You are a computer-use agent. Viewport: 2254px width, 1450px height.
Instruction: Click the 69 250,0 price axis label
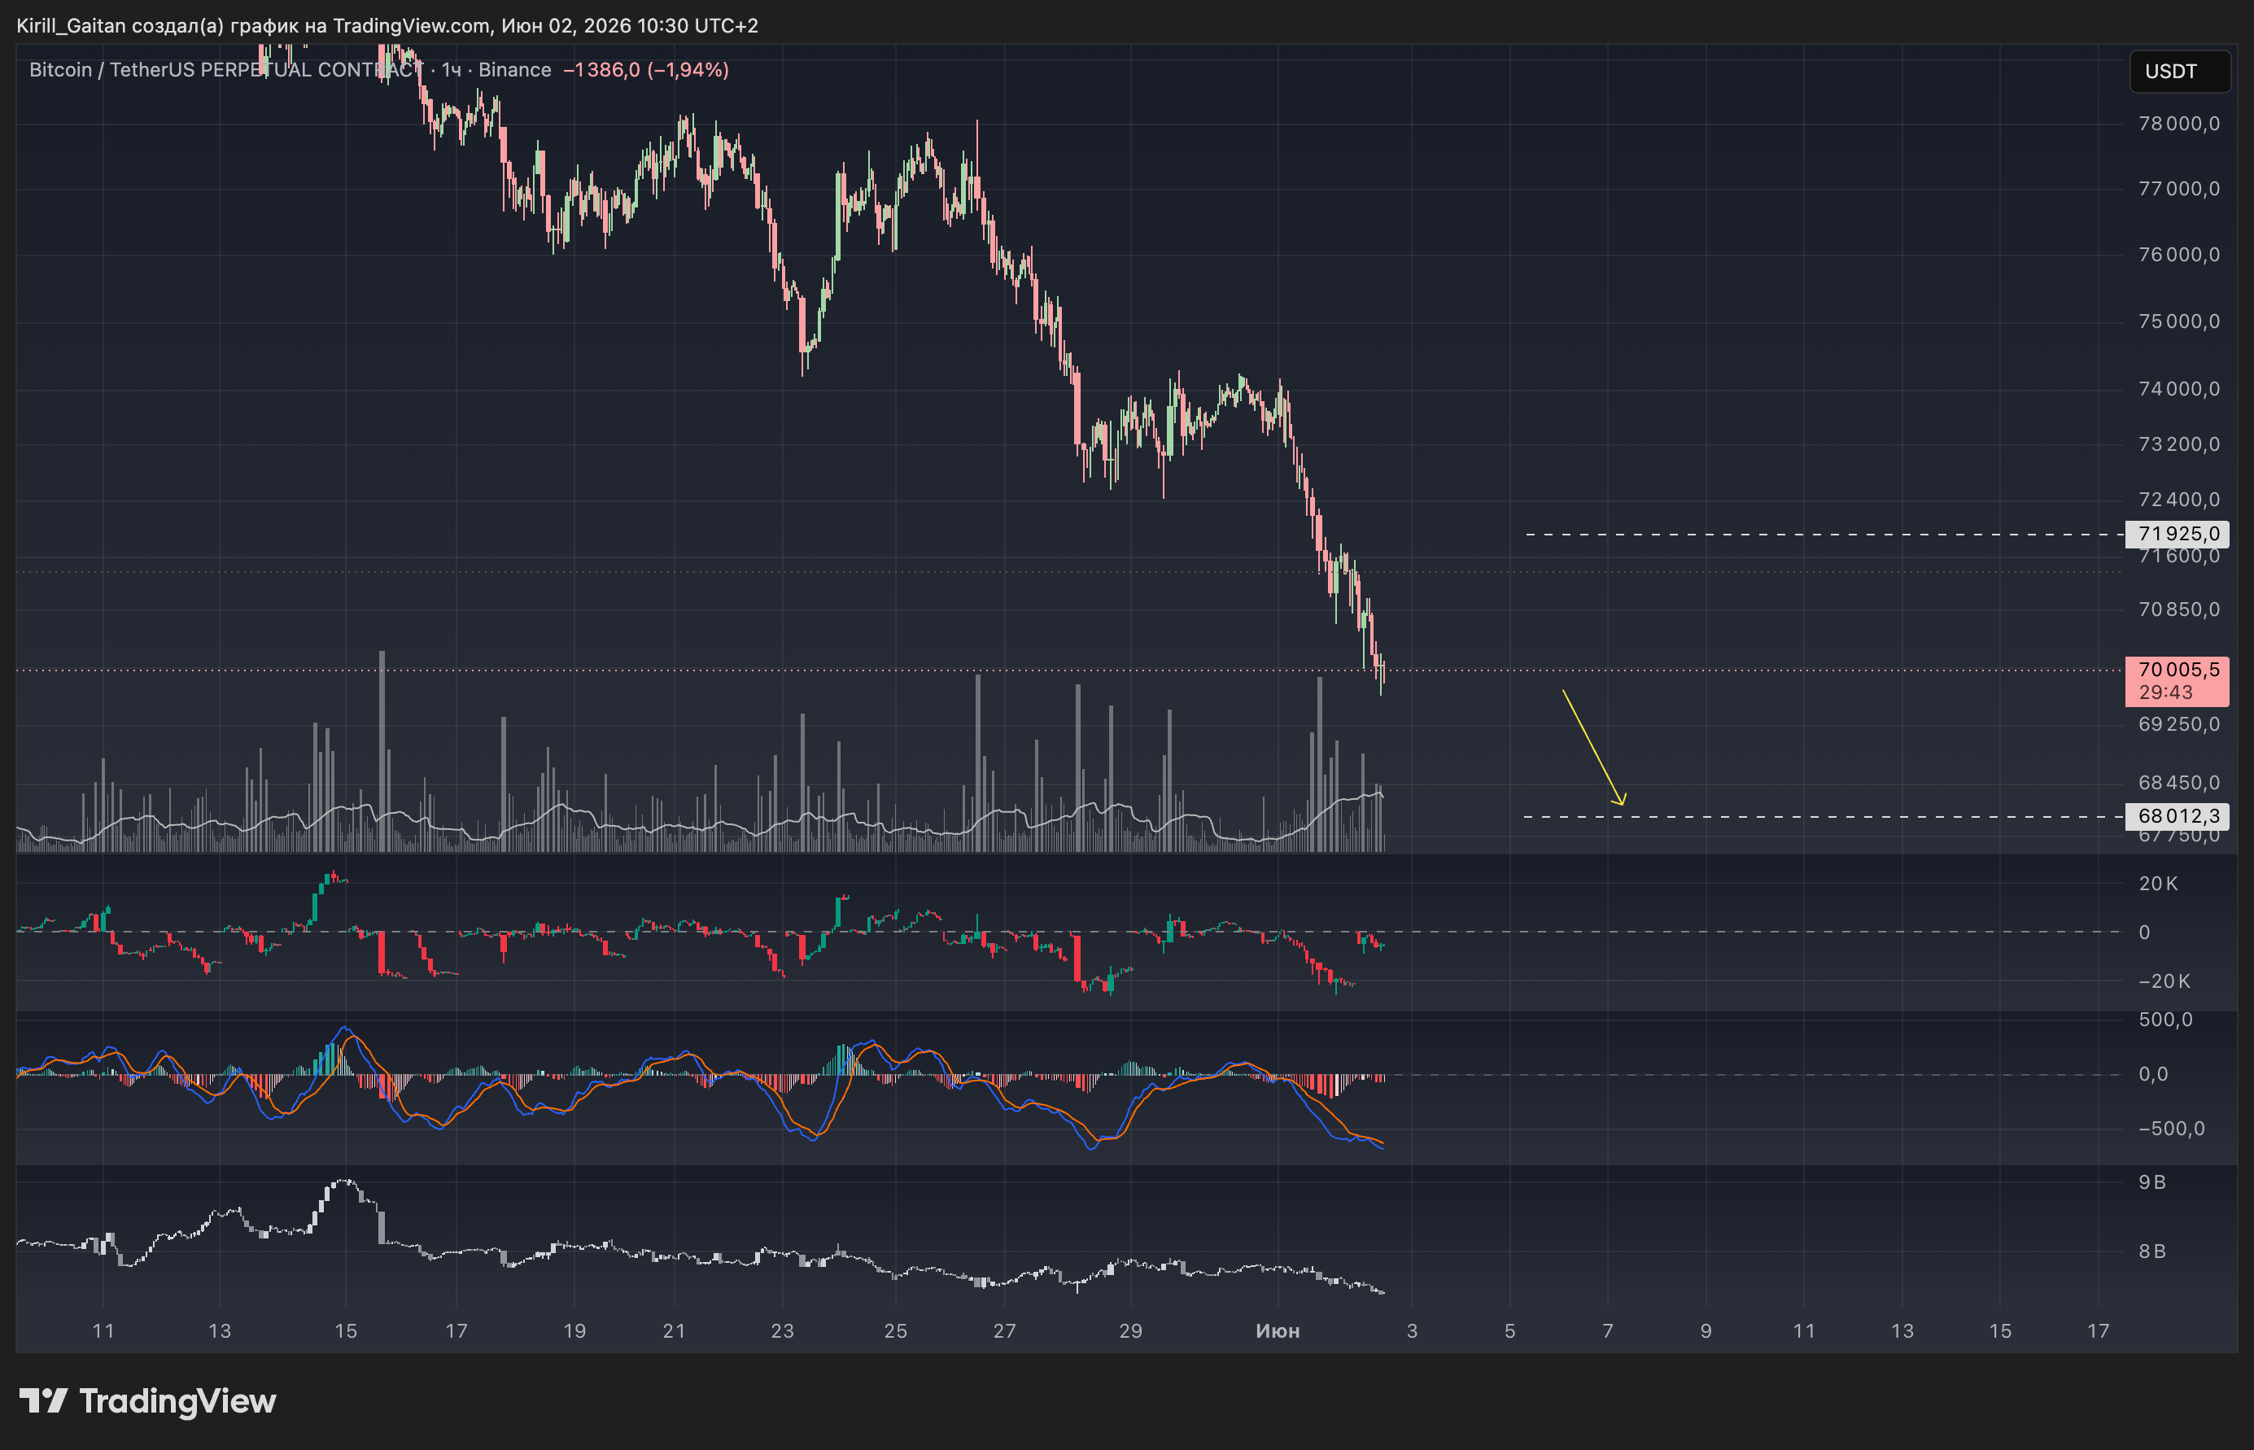2178,724
